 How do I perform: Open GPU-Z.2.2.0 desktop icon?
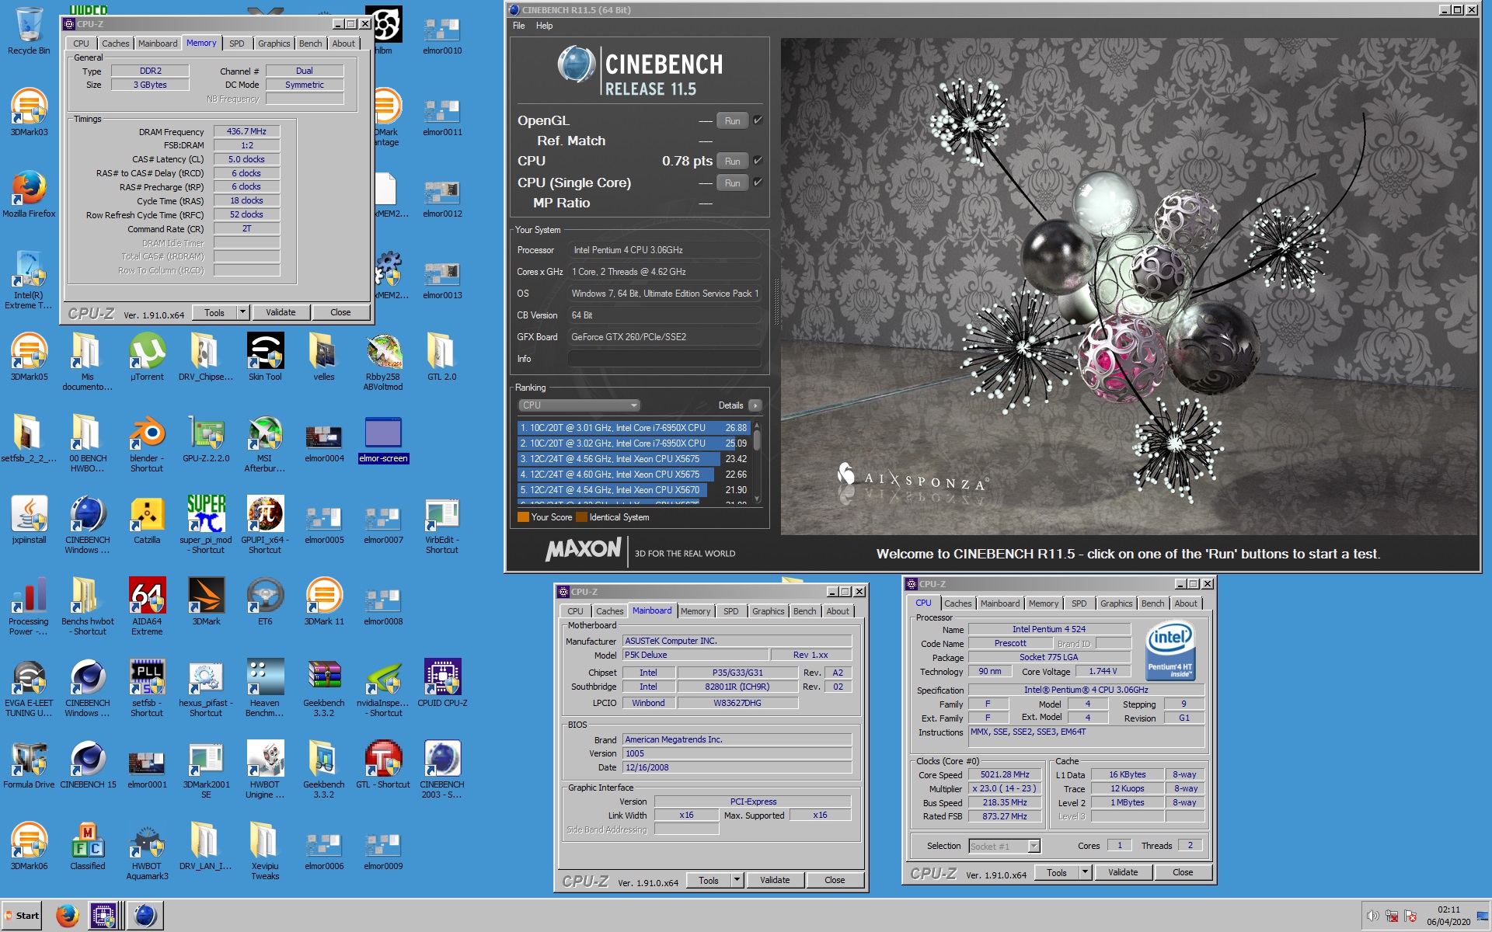(206, 439)
